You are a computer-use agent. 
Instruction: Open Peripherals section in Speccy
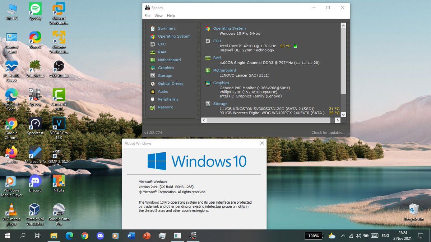click(x=168, y=99)
